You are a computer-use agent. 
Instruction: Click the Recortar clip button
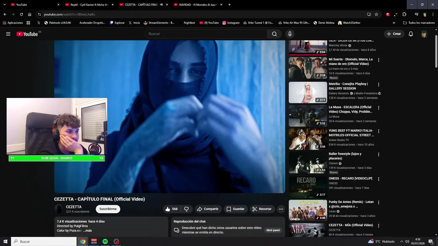[x=262, y=209]
